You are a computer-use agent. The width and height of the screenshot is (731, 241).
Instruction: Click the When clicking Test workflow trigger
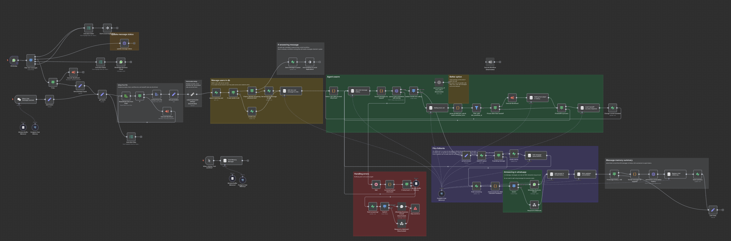[x=209, y=161]
